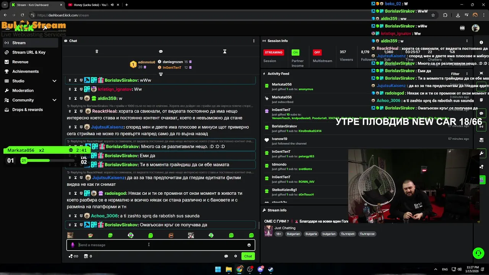Click the chat bubble icon beside settings gear

pos(226,256)
